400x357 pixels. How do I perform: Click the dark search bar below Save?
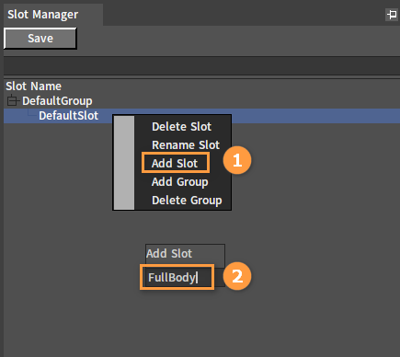click(x=201, y=65)
